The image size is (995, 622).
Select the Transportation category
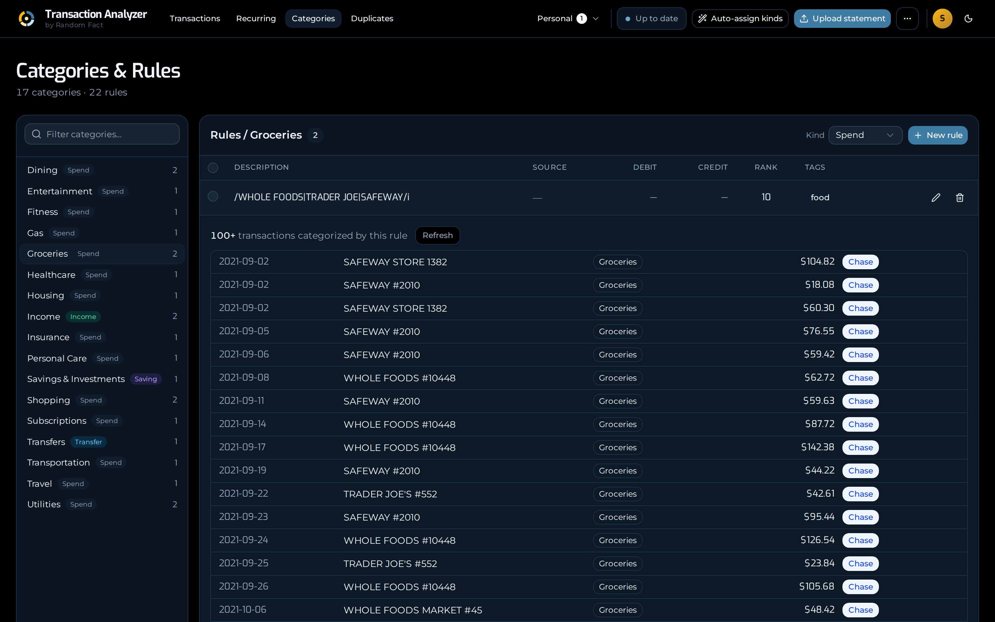pyautogui.click(x=102, y=463)
